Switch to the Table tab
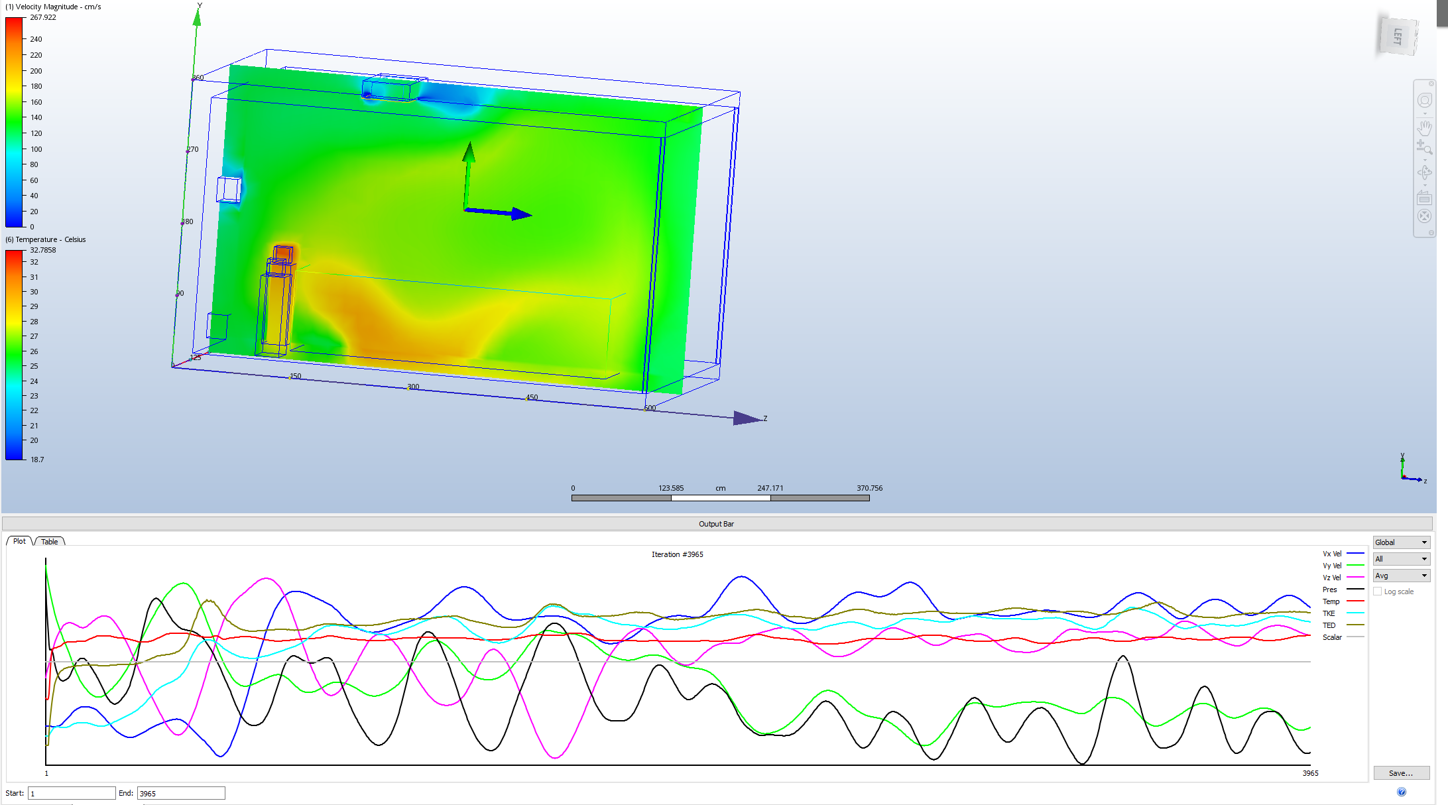Viewport: 1448px width, 805px height. [50, 541]
